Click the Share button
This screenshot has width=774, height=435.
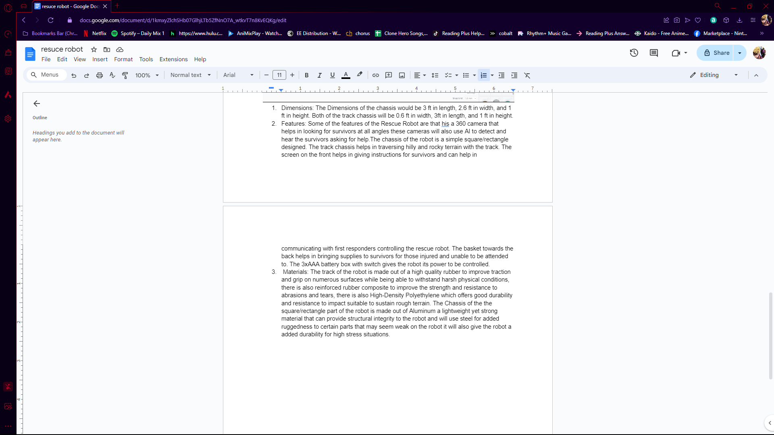[x=716, y=53]
